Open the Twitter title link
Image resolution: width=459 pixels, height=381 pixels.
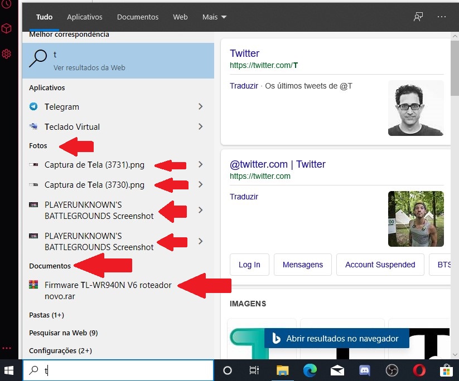[x=244, y=53]
